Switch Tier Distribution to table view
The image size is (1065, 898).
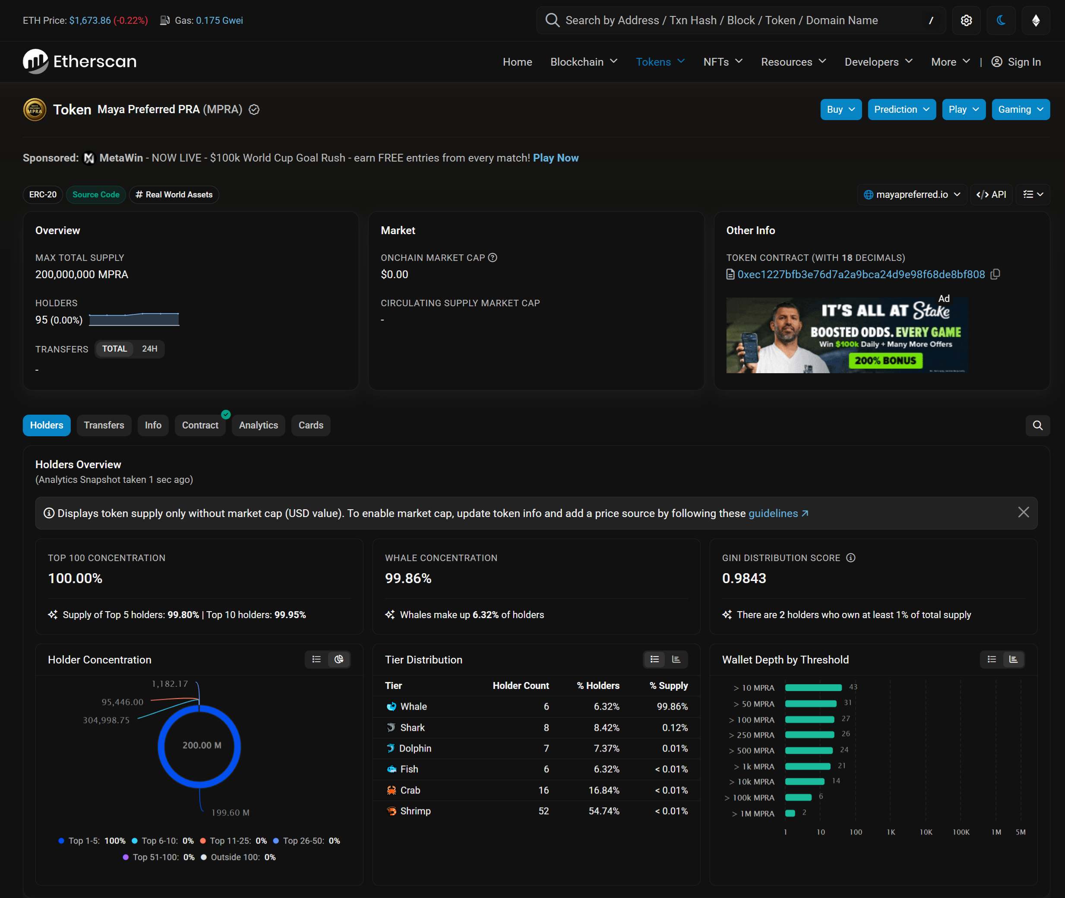(654, 660)
